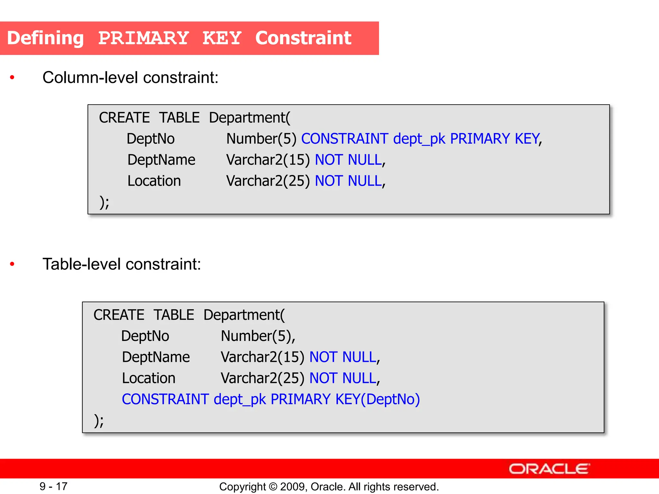Screen dimensions: 659x494
Task: Select the 'Table-level constraint:' bullet text
Action: 122,264
